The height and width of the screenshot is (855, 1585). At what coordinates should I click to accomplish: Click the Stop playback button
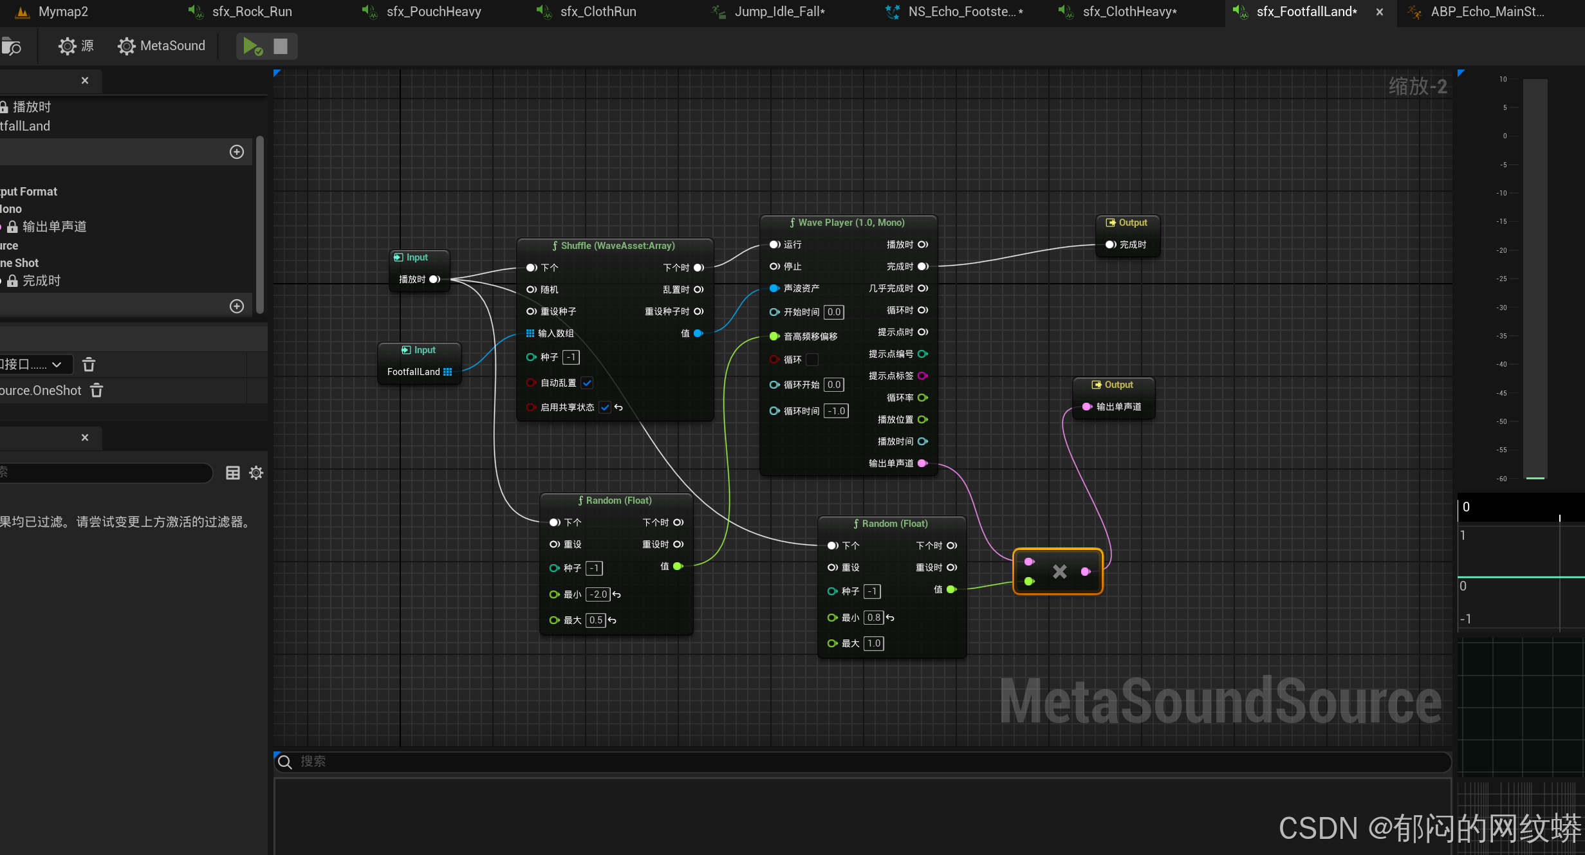(x=281, y=46)
